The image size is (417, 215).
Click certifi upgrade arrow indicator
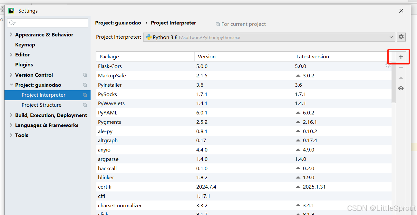coord(298,187)
